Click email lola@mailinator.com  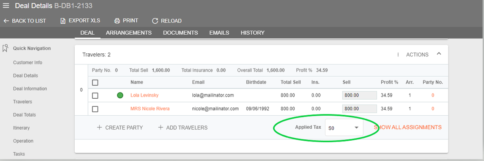pos(213,95)
